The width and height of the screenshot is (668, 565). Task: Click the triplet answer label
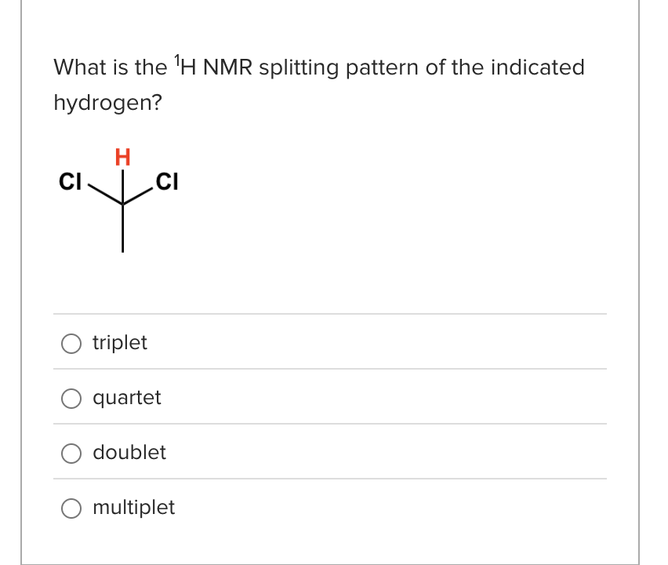pos(119,343)
